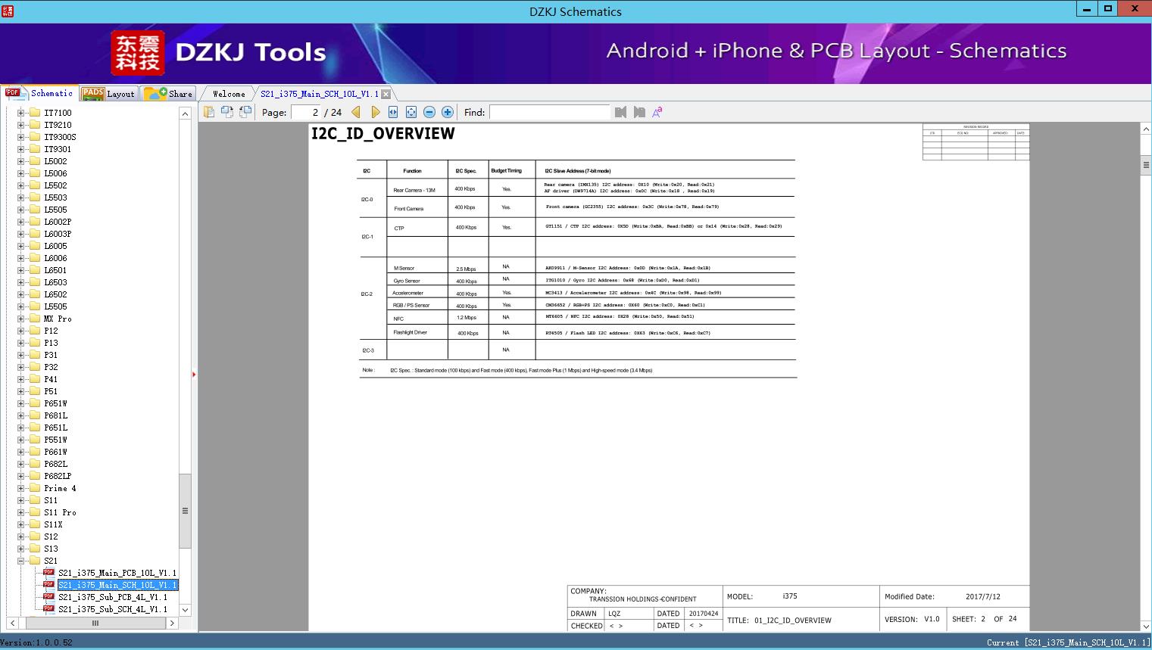Go to the next page arrow

click(x=375, y=112)
